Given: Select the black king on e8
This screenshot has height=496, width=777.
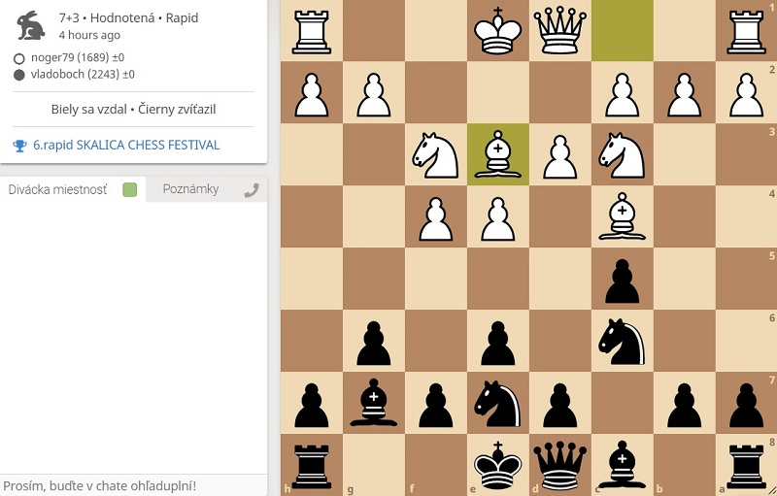Looking at the screenshot, I should click(498, 465).
